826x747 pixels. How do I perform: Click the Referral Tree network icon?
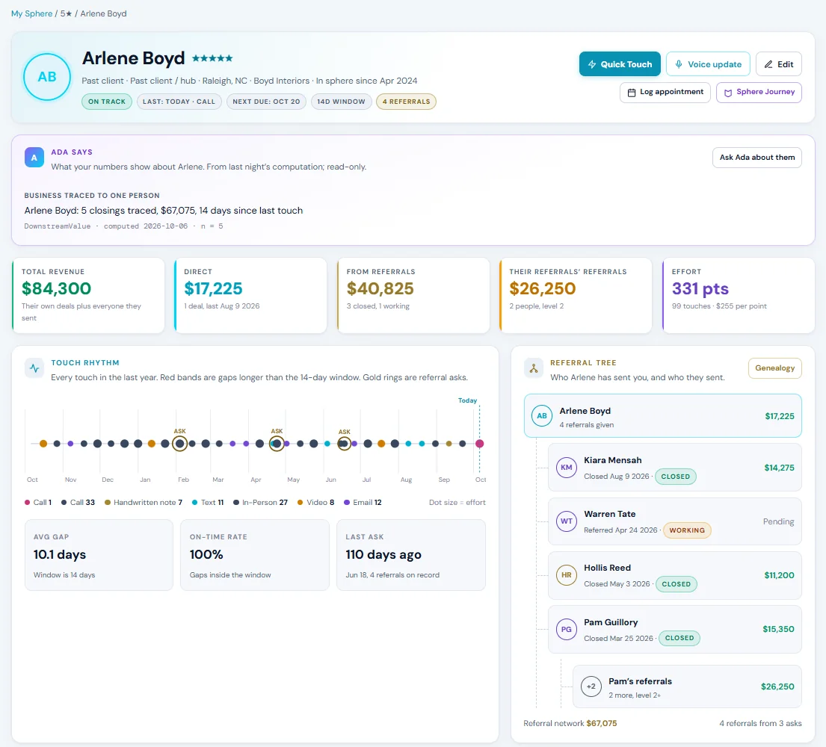[534, 368]
